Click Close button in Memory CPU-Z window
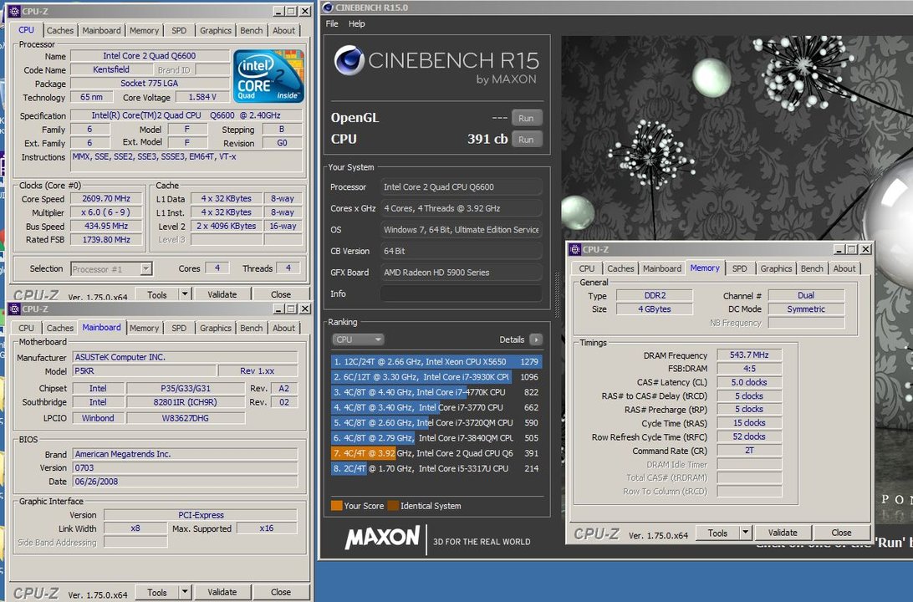 point(841,532)
